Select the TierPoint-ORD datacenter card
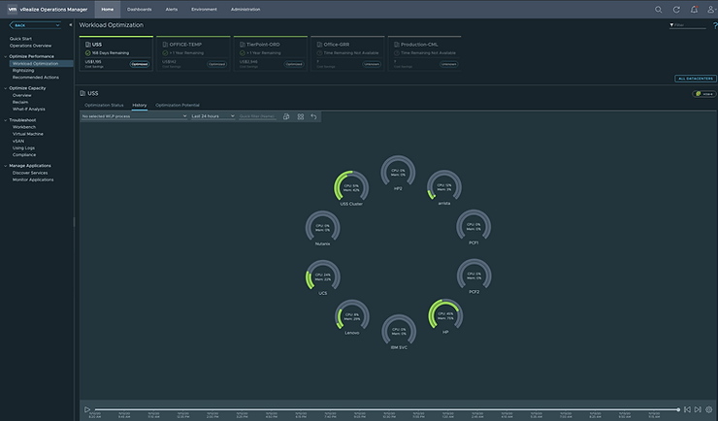 271,53
